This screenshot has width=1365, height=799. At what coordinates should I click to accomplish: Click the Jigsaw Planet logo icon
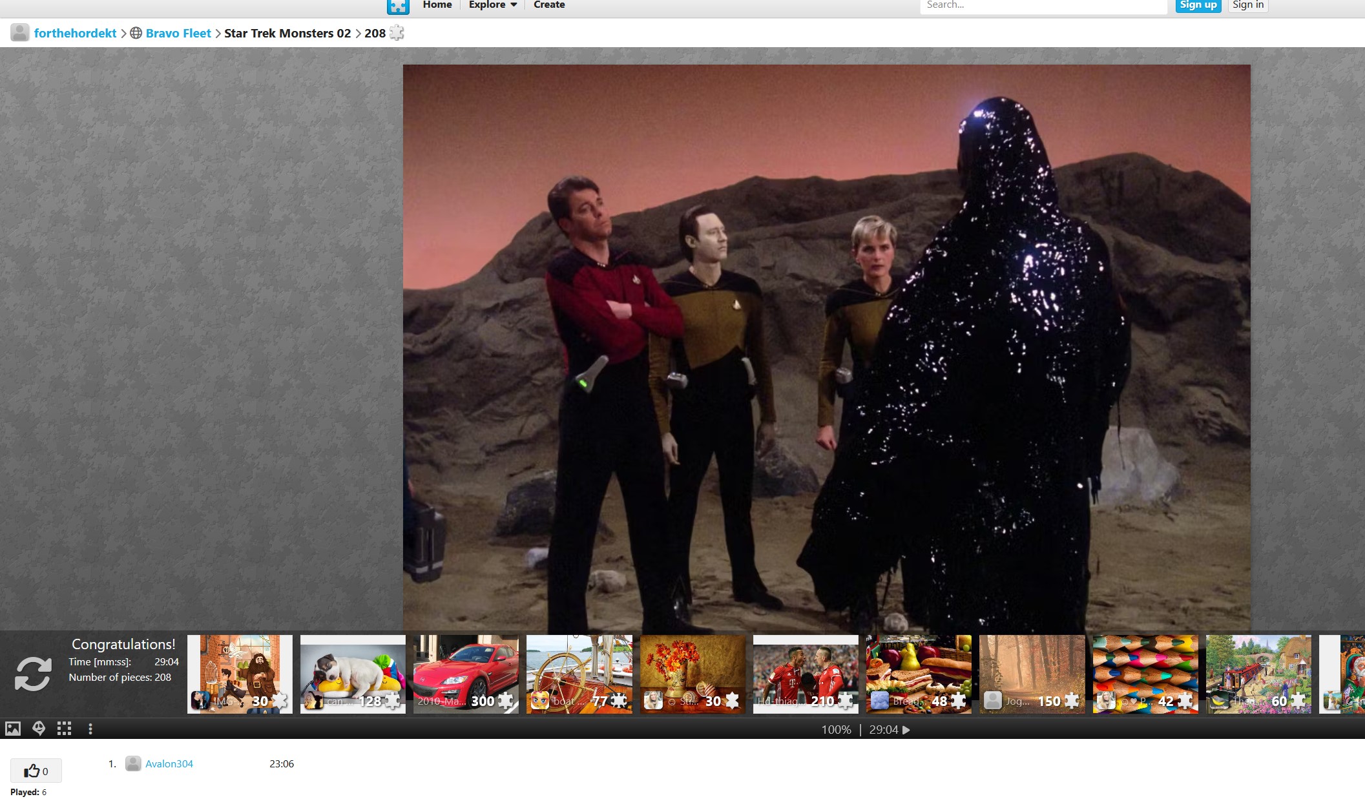click(x=398, y=6)
